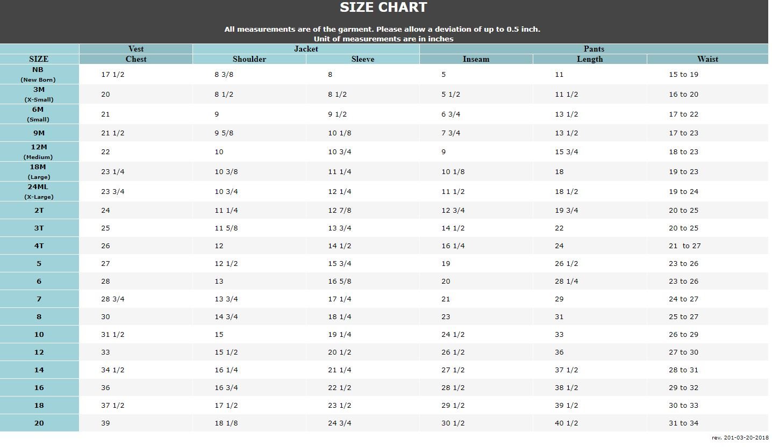The width and height of the screenshot is (772, 447).
Task: Select the 12 7/8 sleeve measurement
Action: (340, 211)
